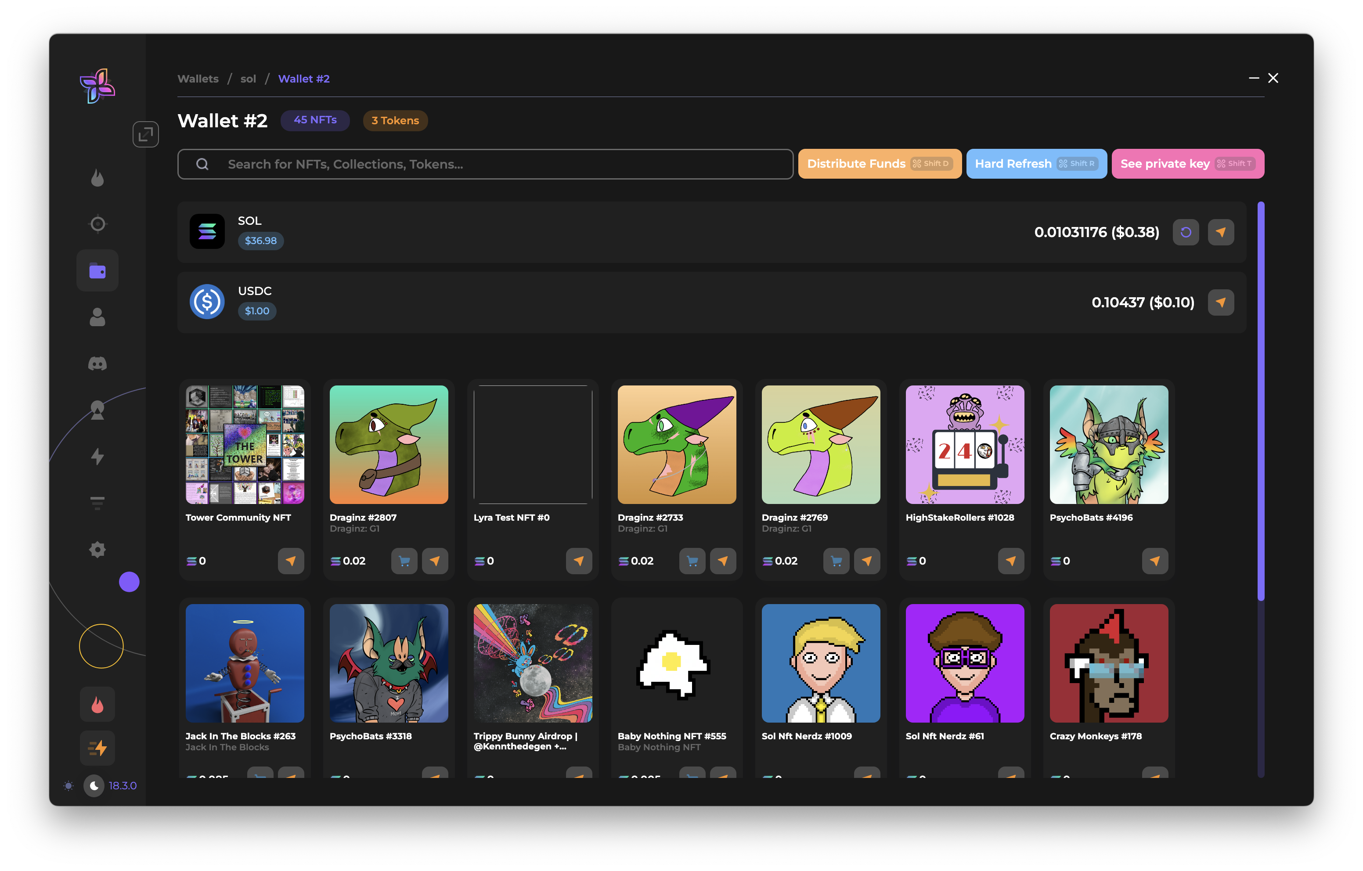Click the Distribute Funds button
1363x871 pixels.
[x=880, y=164]
